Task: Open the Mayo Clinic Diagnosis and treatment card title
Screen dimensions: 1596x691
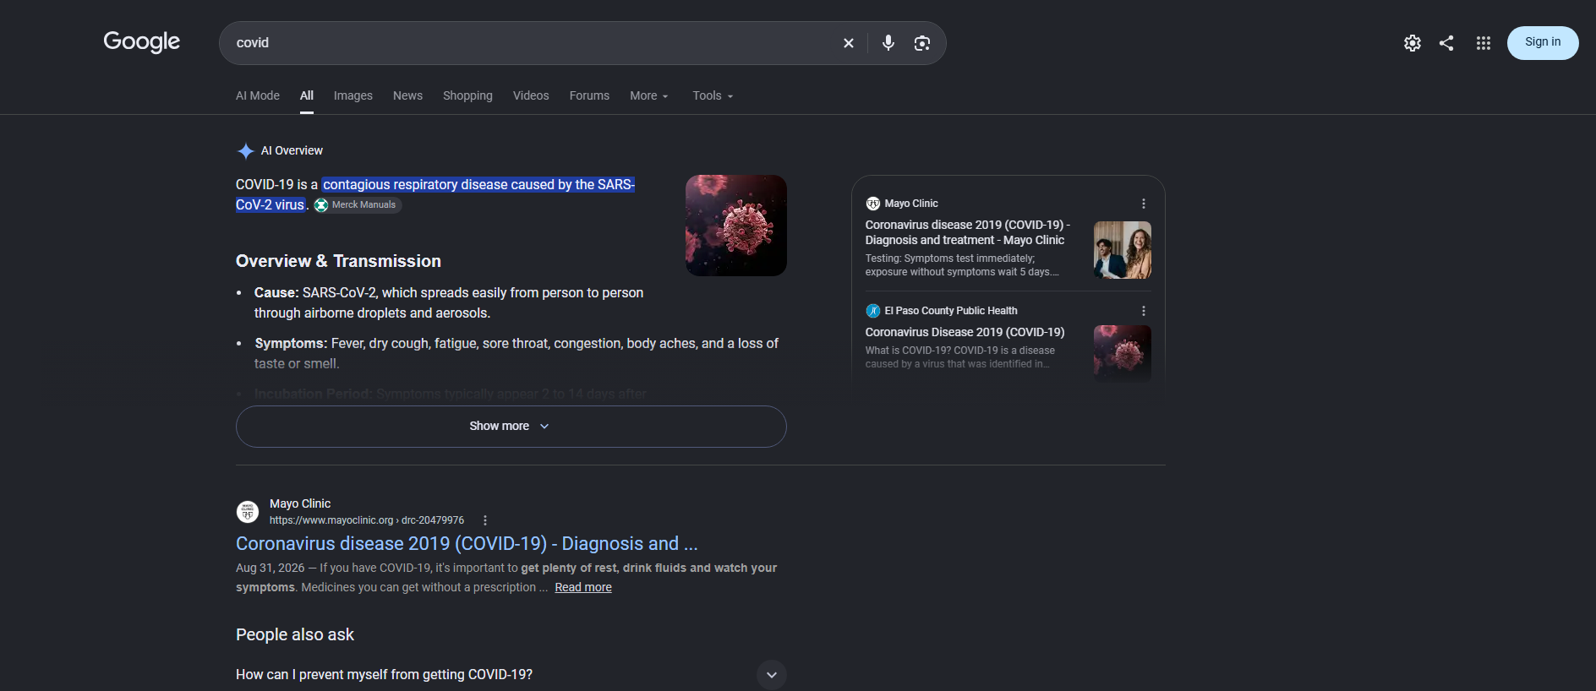Action: coord(968,232)
